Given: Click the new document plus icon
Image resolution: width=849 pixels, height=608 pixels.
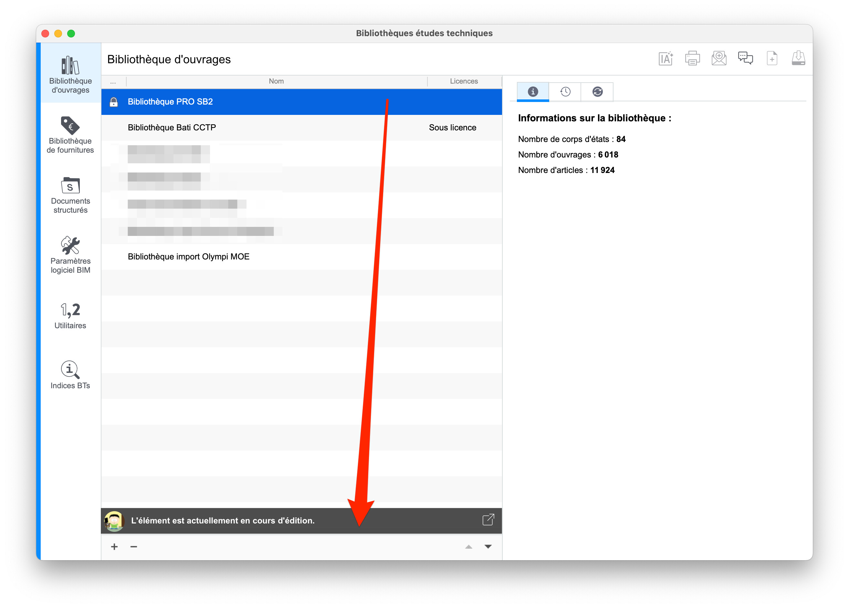Looking at the screenshot, I should 772,58.
